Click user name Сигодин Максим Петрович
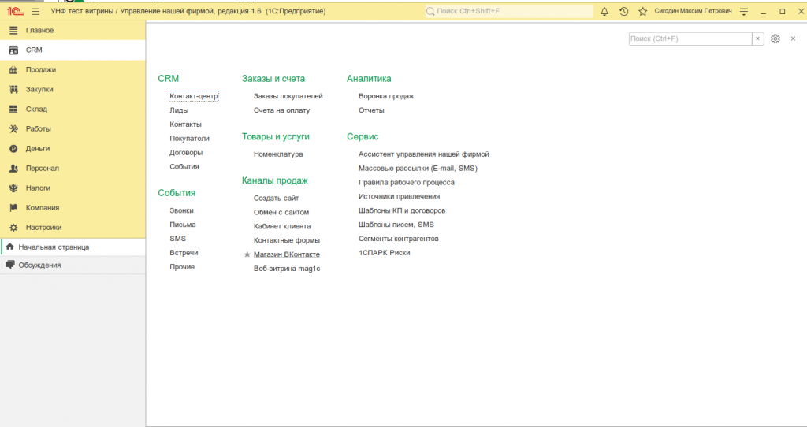 click(x=693, y=11)
